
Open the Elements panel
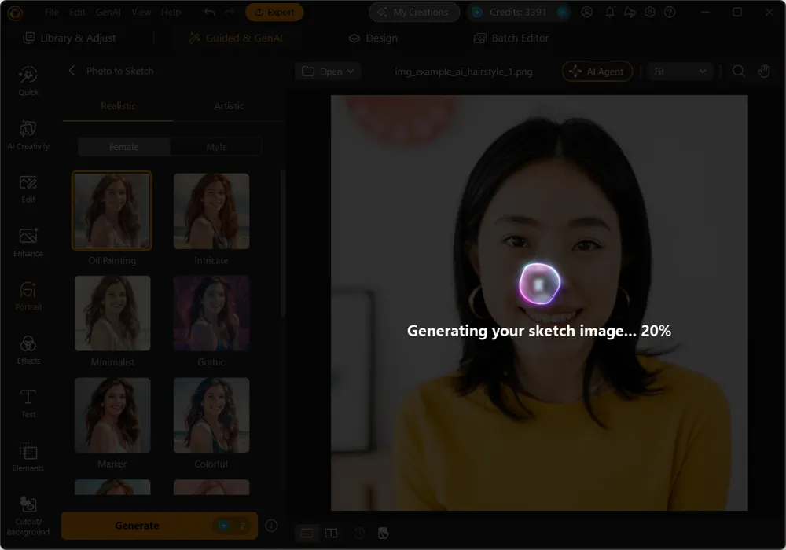pyautogui.click(x=28, y=456)
